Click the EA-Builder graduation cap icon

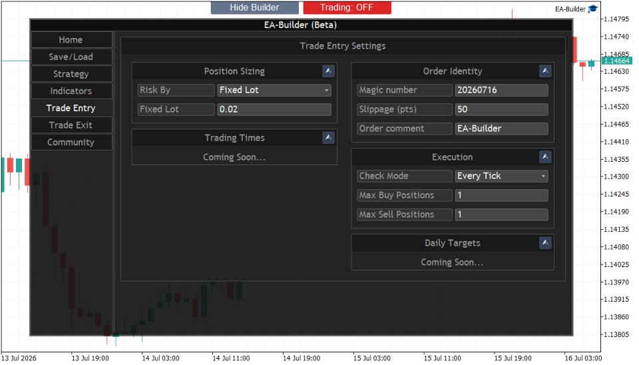(x=592, y=9)
